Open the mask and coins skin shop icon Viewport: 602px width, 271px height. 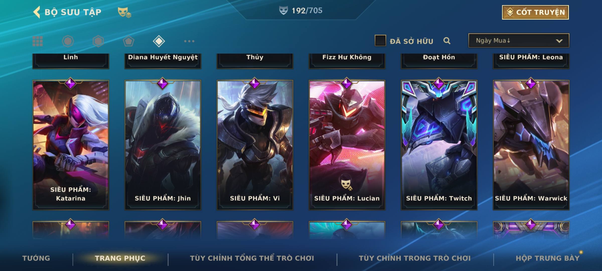124,12
